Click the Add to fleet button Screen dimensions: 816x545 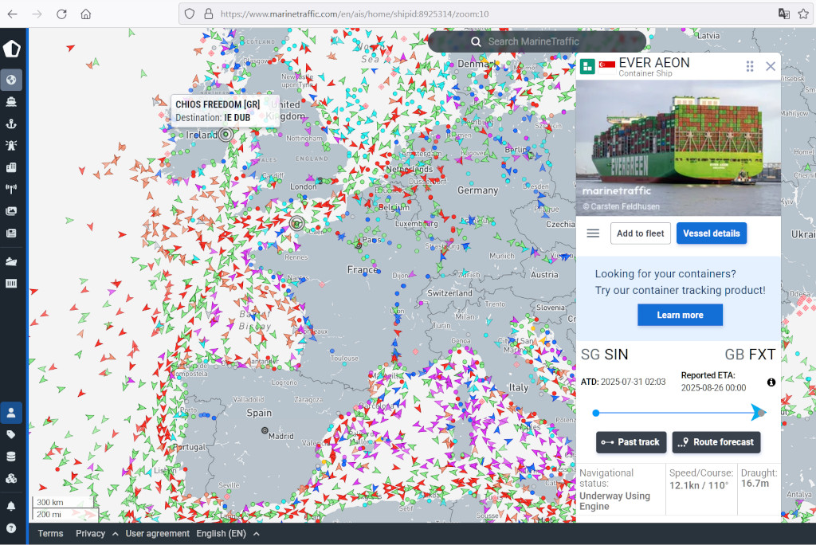coord(640,233)
